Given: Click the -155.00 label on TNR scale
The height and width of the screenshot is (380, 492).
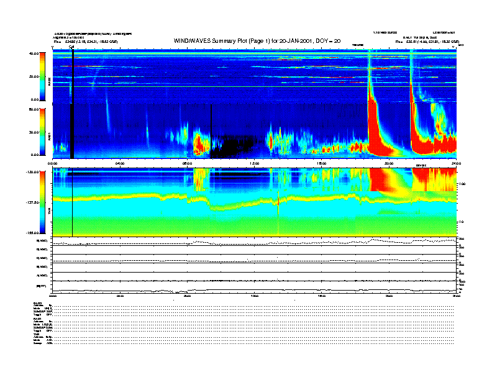Looking at the screenshot, I should [32, 233].
